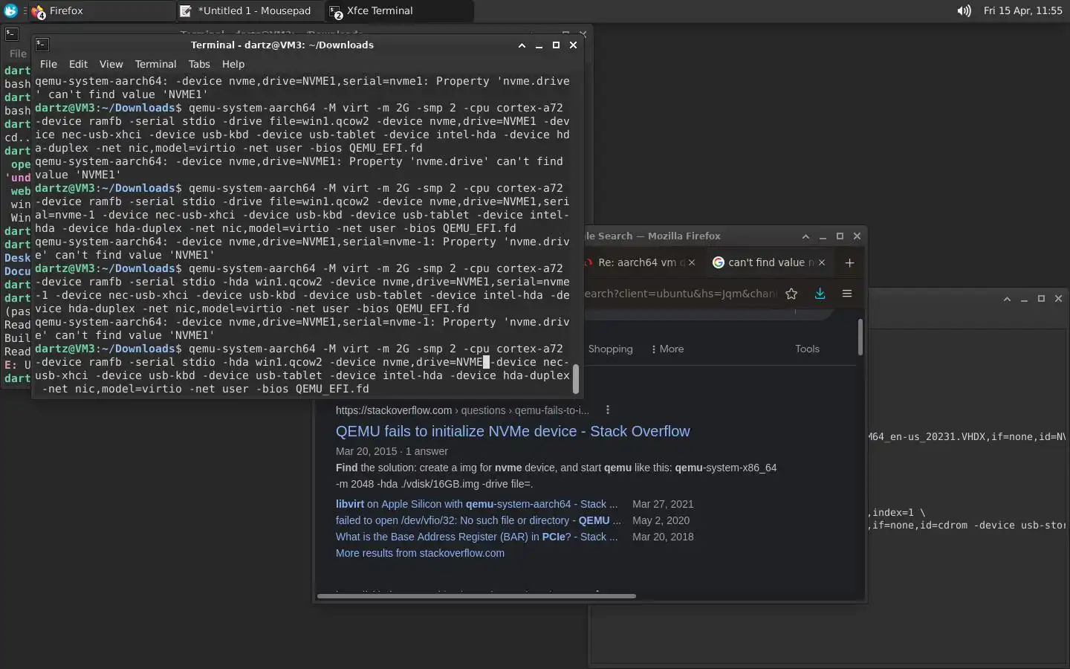The image size is (1070, 669).
Task: Open the Firefox hamburger menu
Action: coord(846,294)
